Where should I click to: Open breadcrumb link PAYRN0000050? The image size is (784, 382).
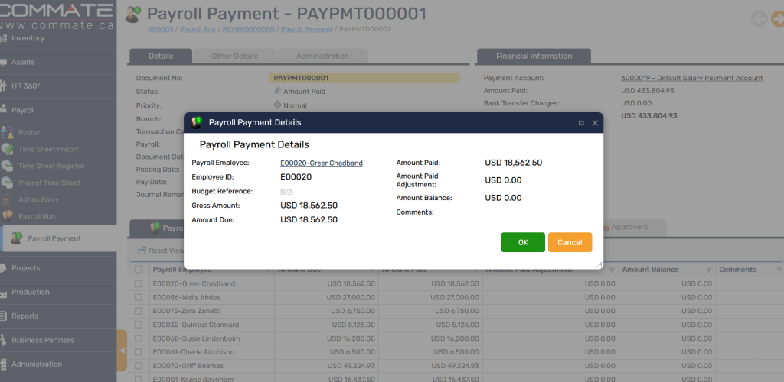tap(249, 30)
